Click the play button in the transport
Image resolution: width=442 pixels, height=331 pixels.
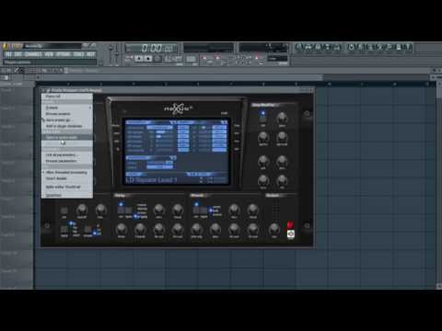[139, 58]
